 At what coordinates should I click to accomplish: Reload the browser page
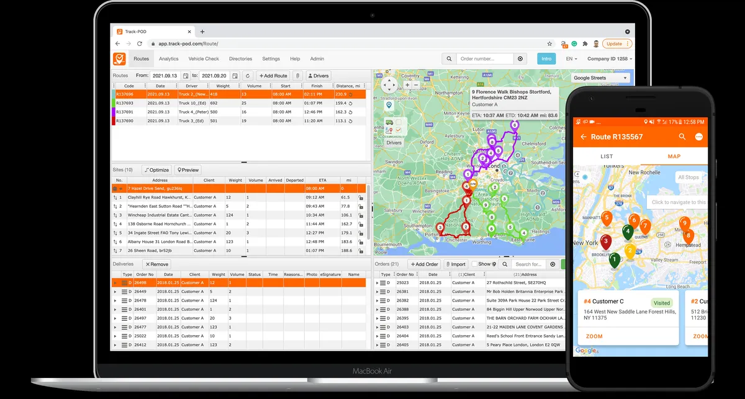coord(140,44)
